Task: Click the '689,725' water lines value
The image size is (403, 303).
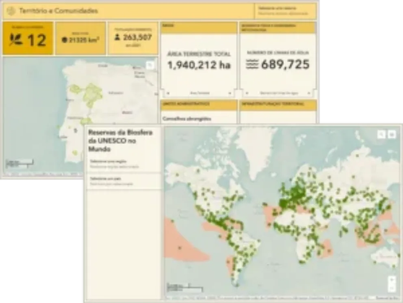Action: point(285,64)
